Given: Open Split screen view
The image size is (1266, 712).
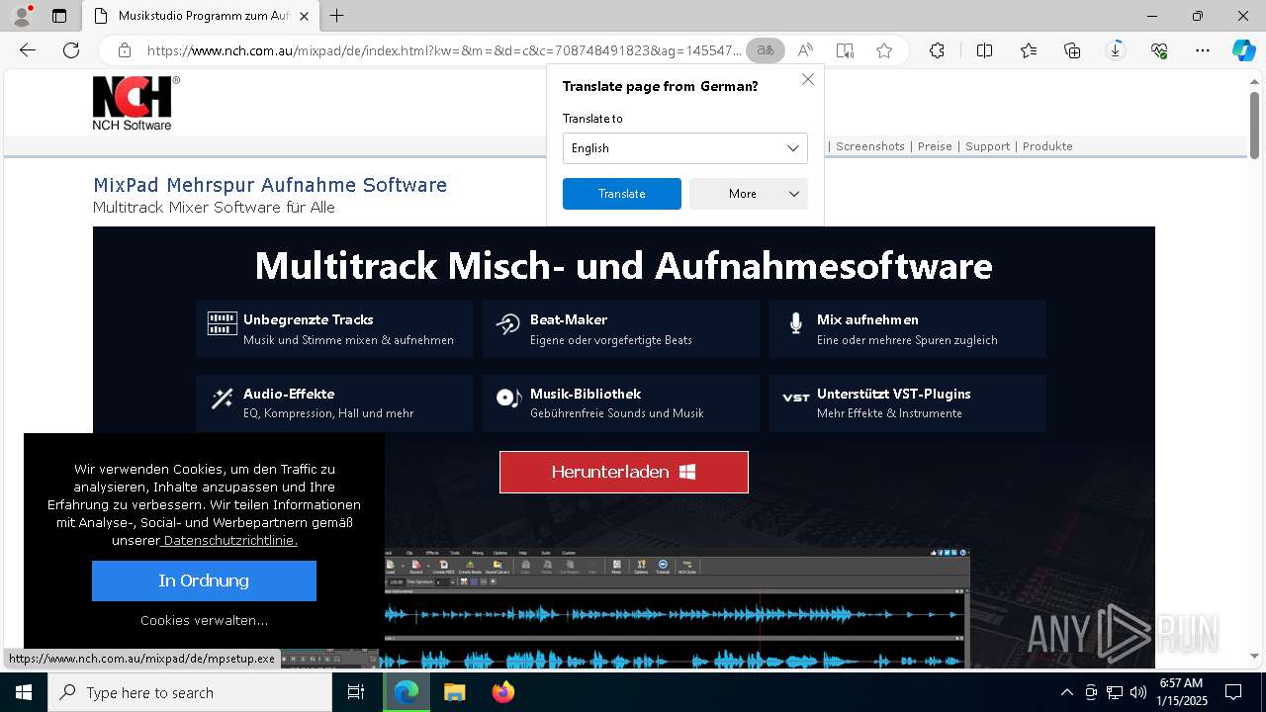Looking at the screenshot, I should click(984, 50).
